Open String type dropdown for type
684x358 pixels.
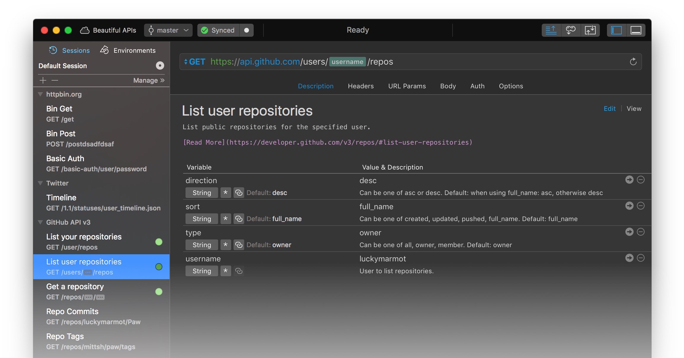coord(202,245)
